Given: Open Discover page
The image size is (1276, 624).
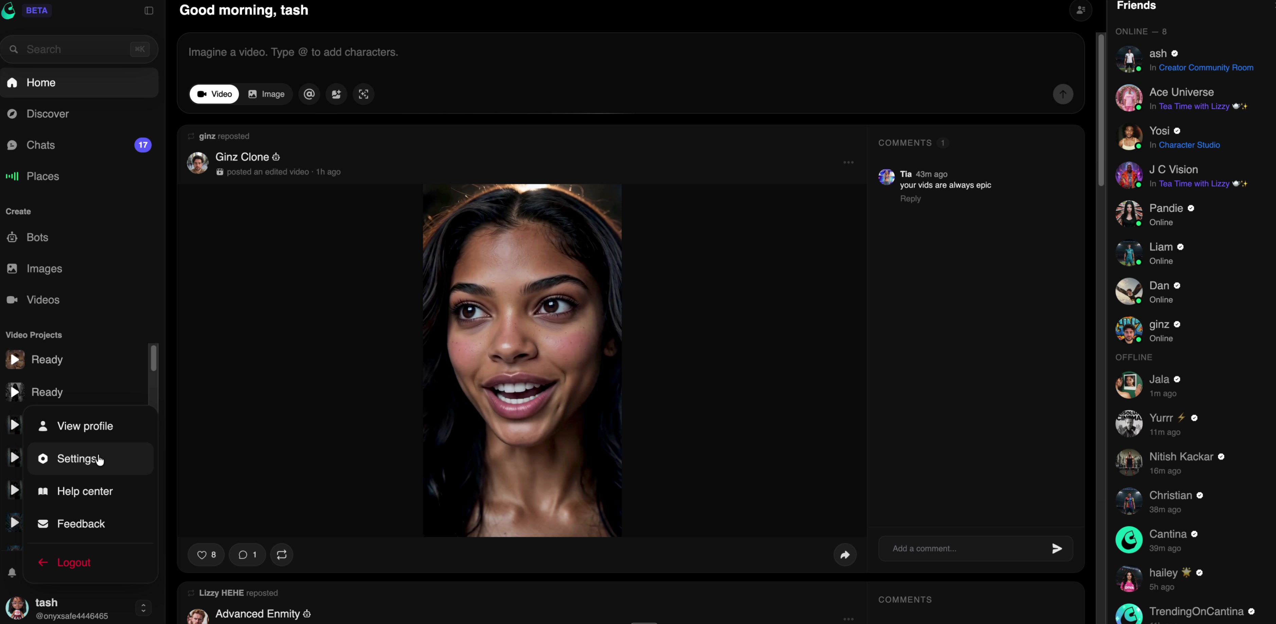Looking at the screenshot, I should (79, 114).
